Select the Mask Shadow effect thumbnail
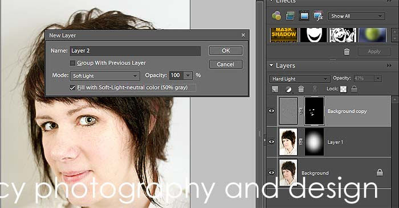This screenshot has height=208, width=399. 284,35
